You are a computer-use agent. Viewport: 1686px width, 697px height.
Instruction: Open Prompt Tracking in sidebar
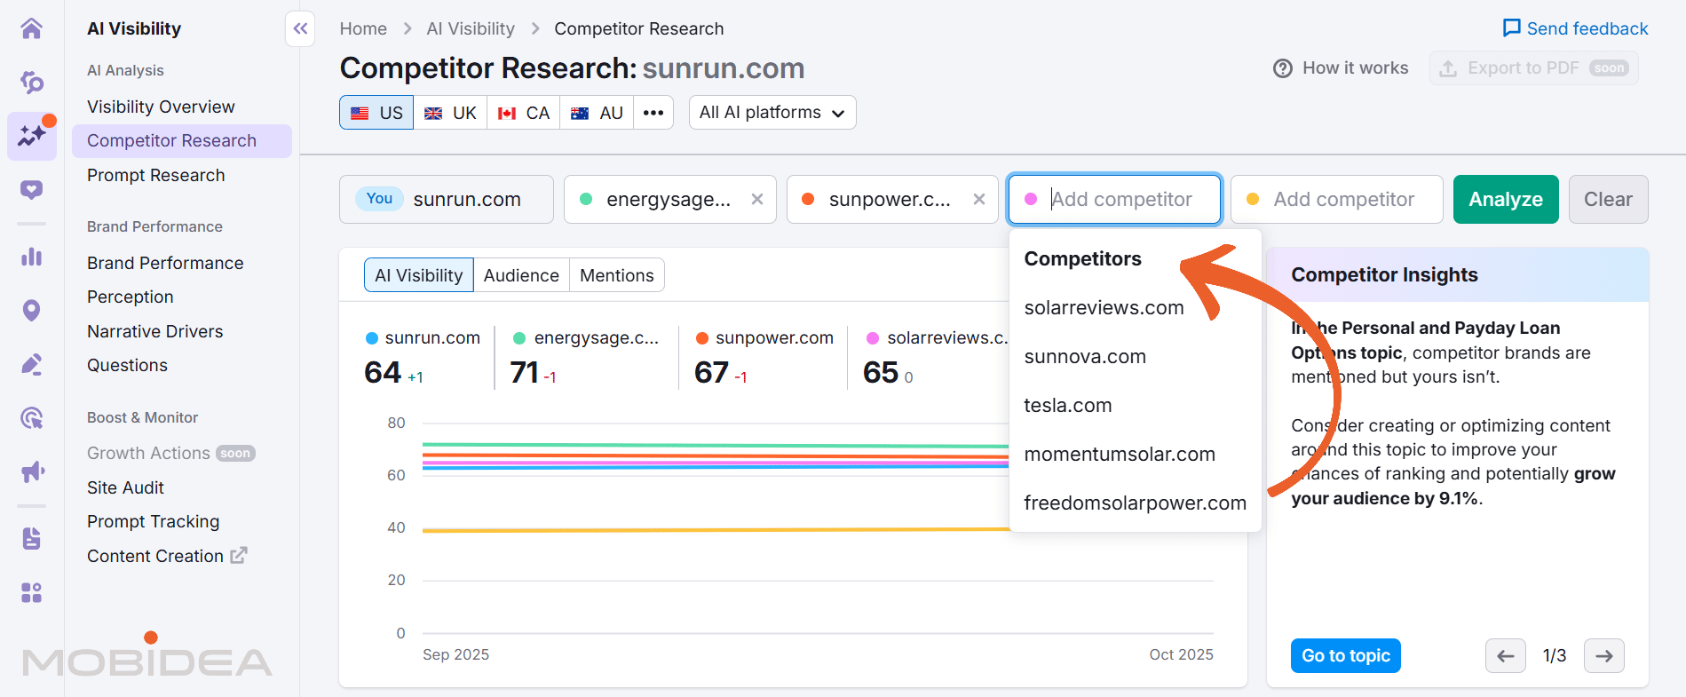(x=154, y=521)
